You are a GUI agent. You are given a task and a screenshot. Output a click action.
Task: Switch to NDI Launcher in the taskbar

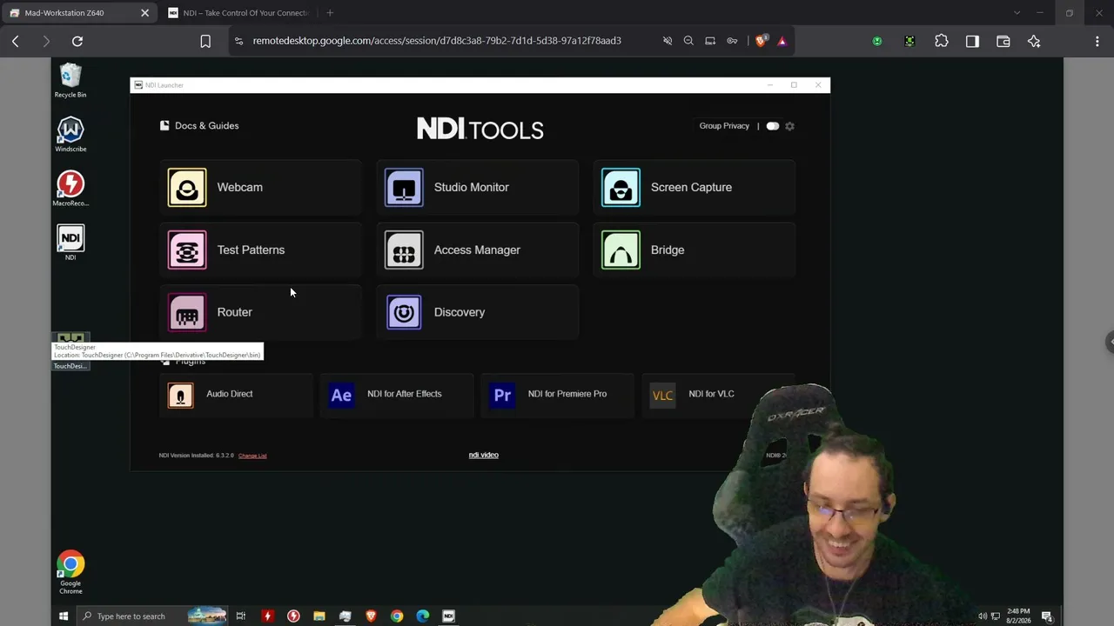pos(449,616)
